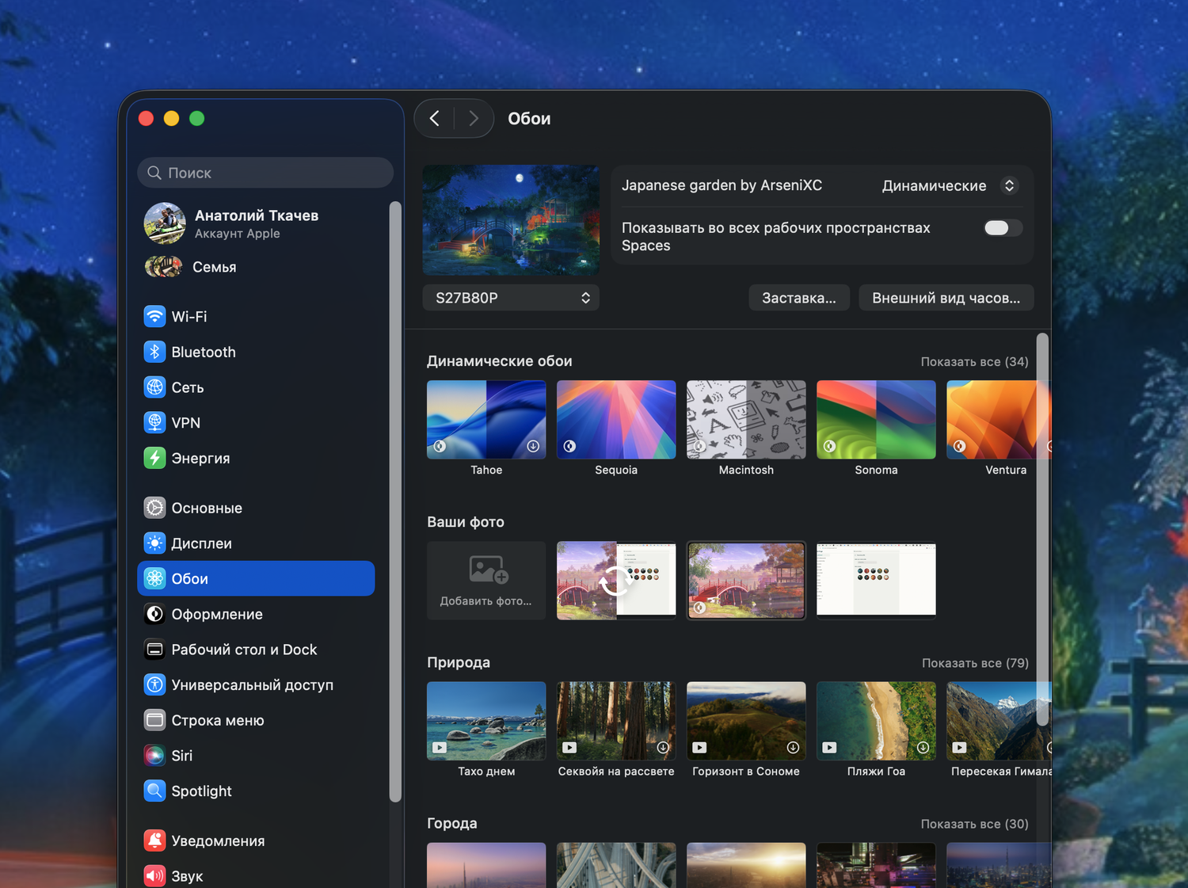Image resolution: width=1188 pixels, height=888 pixels.
Task: Select the Ventura wallpaper thumbnail
Action: 999,420
